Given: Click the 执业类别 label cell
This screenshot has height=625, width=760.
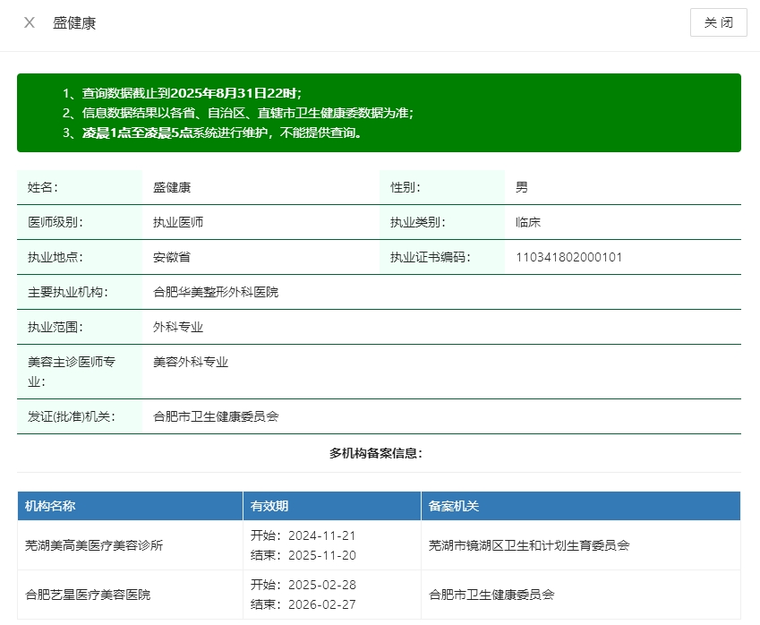Looking at the screenshot, I should click(x=442, y=222).
